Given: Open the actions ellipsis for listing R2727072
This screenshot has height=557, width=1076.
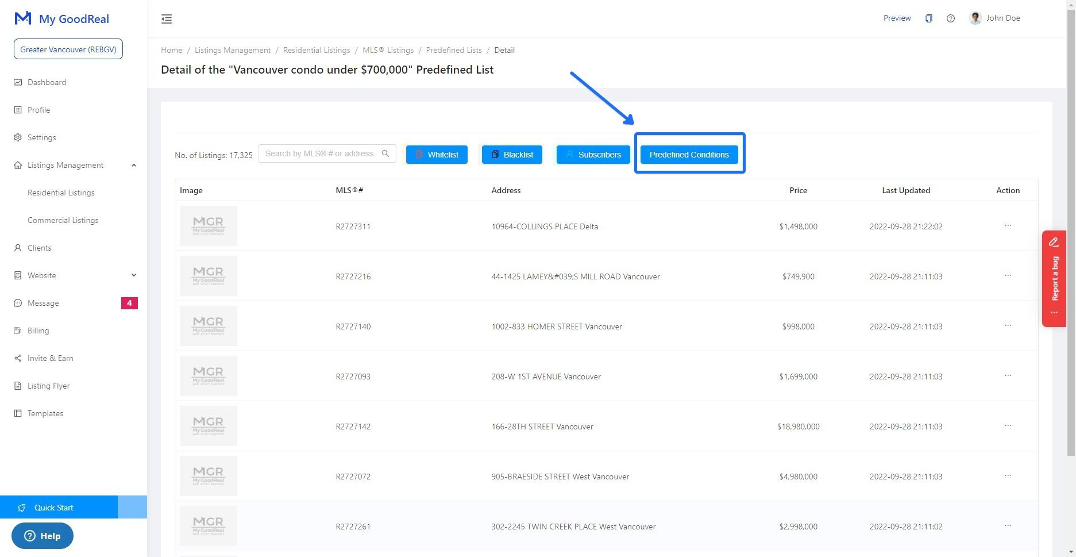Looking at the screenshot, I should 1008,476.
